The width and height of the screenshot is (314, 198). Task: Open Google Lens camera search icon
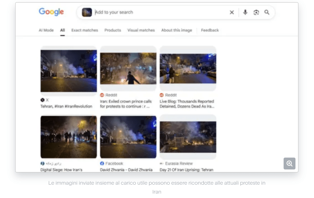click(x=256, y=12)
